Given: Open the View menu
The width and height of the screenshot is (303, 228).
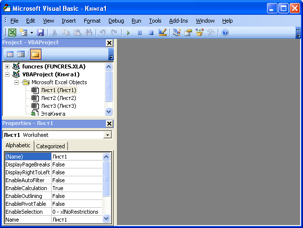Looking at the screenshot, I should pyautogui.click(x=48, y=21).
